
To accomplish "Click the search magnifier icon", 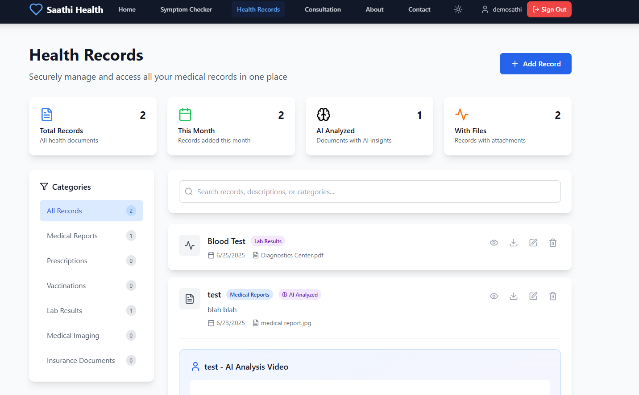I will (189, 191).
